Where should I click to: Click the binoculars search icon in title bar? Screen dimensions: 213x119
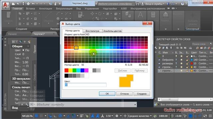(137, 4)
